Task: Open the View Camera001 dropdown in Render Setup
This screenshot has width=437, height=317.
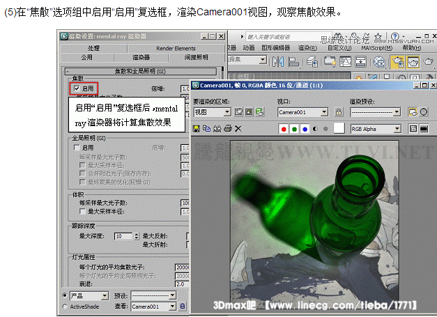Action: click(153, 307)
